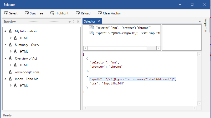
Task: Pin the Treeview panel with pin icon
Action: pyautogui.click(x=74, y=22)
